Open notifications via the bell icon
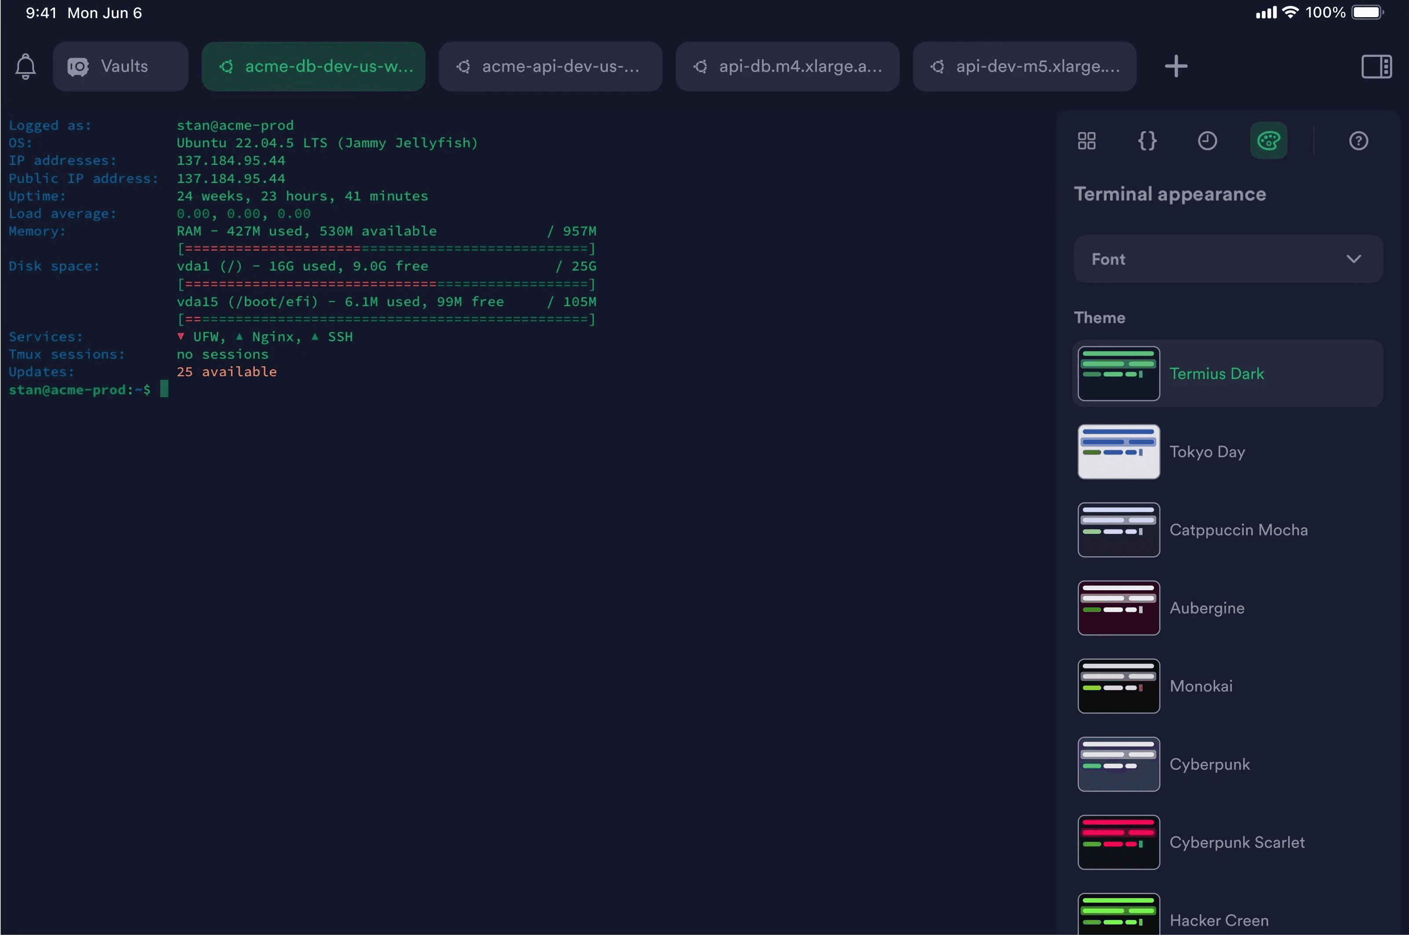 coord(25,66)
